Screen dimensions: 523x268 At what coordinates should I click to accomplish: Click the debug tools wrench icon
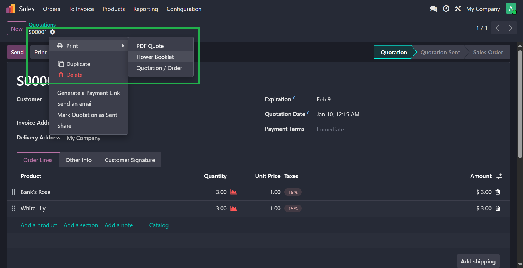(458, 9)
